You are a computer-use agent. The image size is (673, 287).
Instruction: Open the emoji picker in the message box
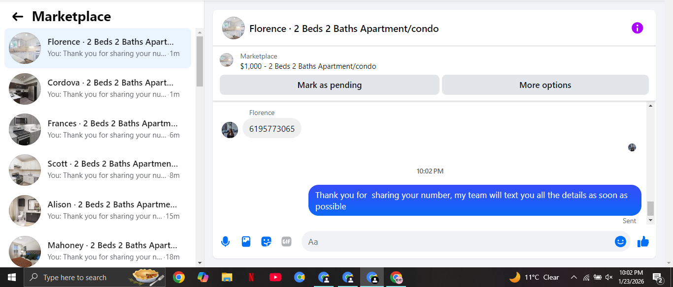[620, 241]
